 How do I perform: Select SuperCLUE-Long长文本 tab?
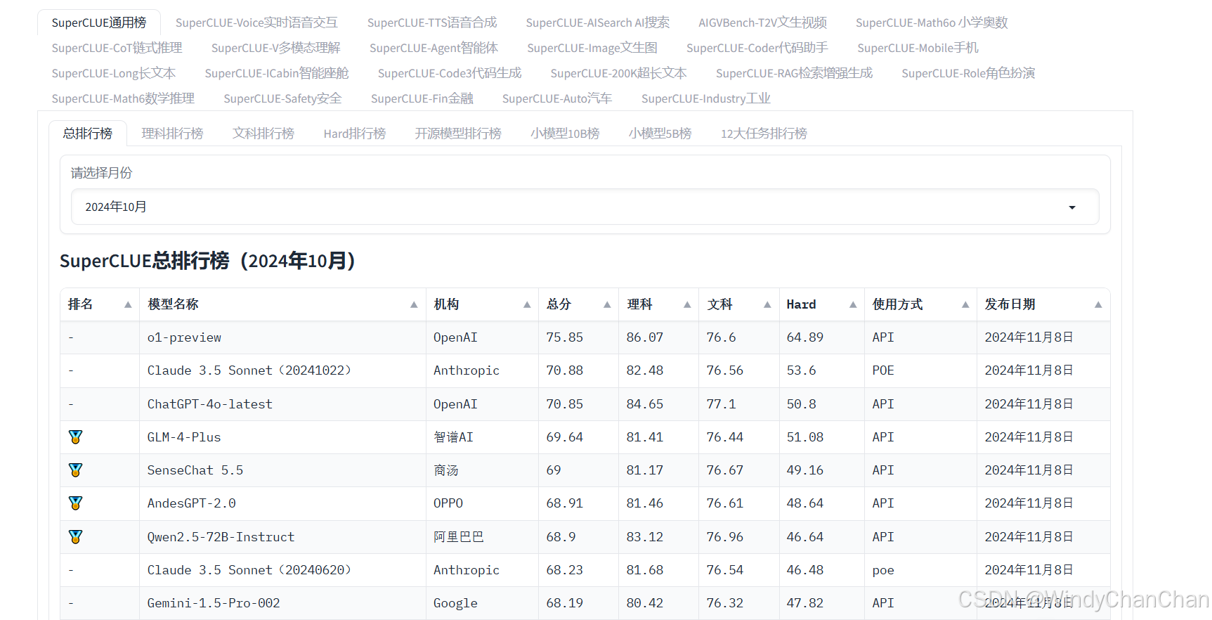(114, 73)
